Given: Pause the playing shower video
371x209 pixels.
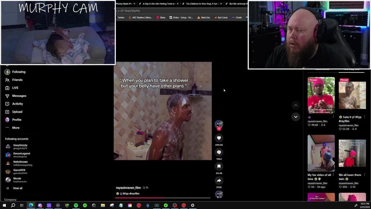Looking at the screenshot, I should [163, 111].
